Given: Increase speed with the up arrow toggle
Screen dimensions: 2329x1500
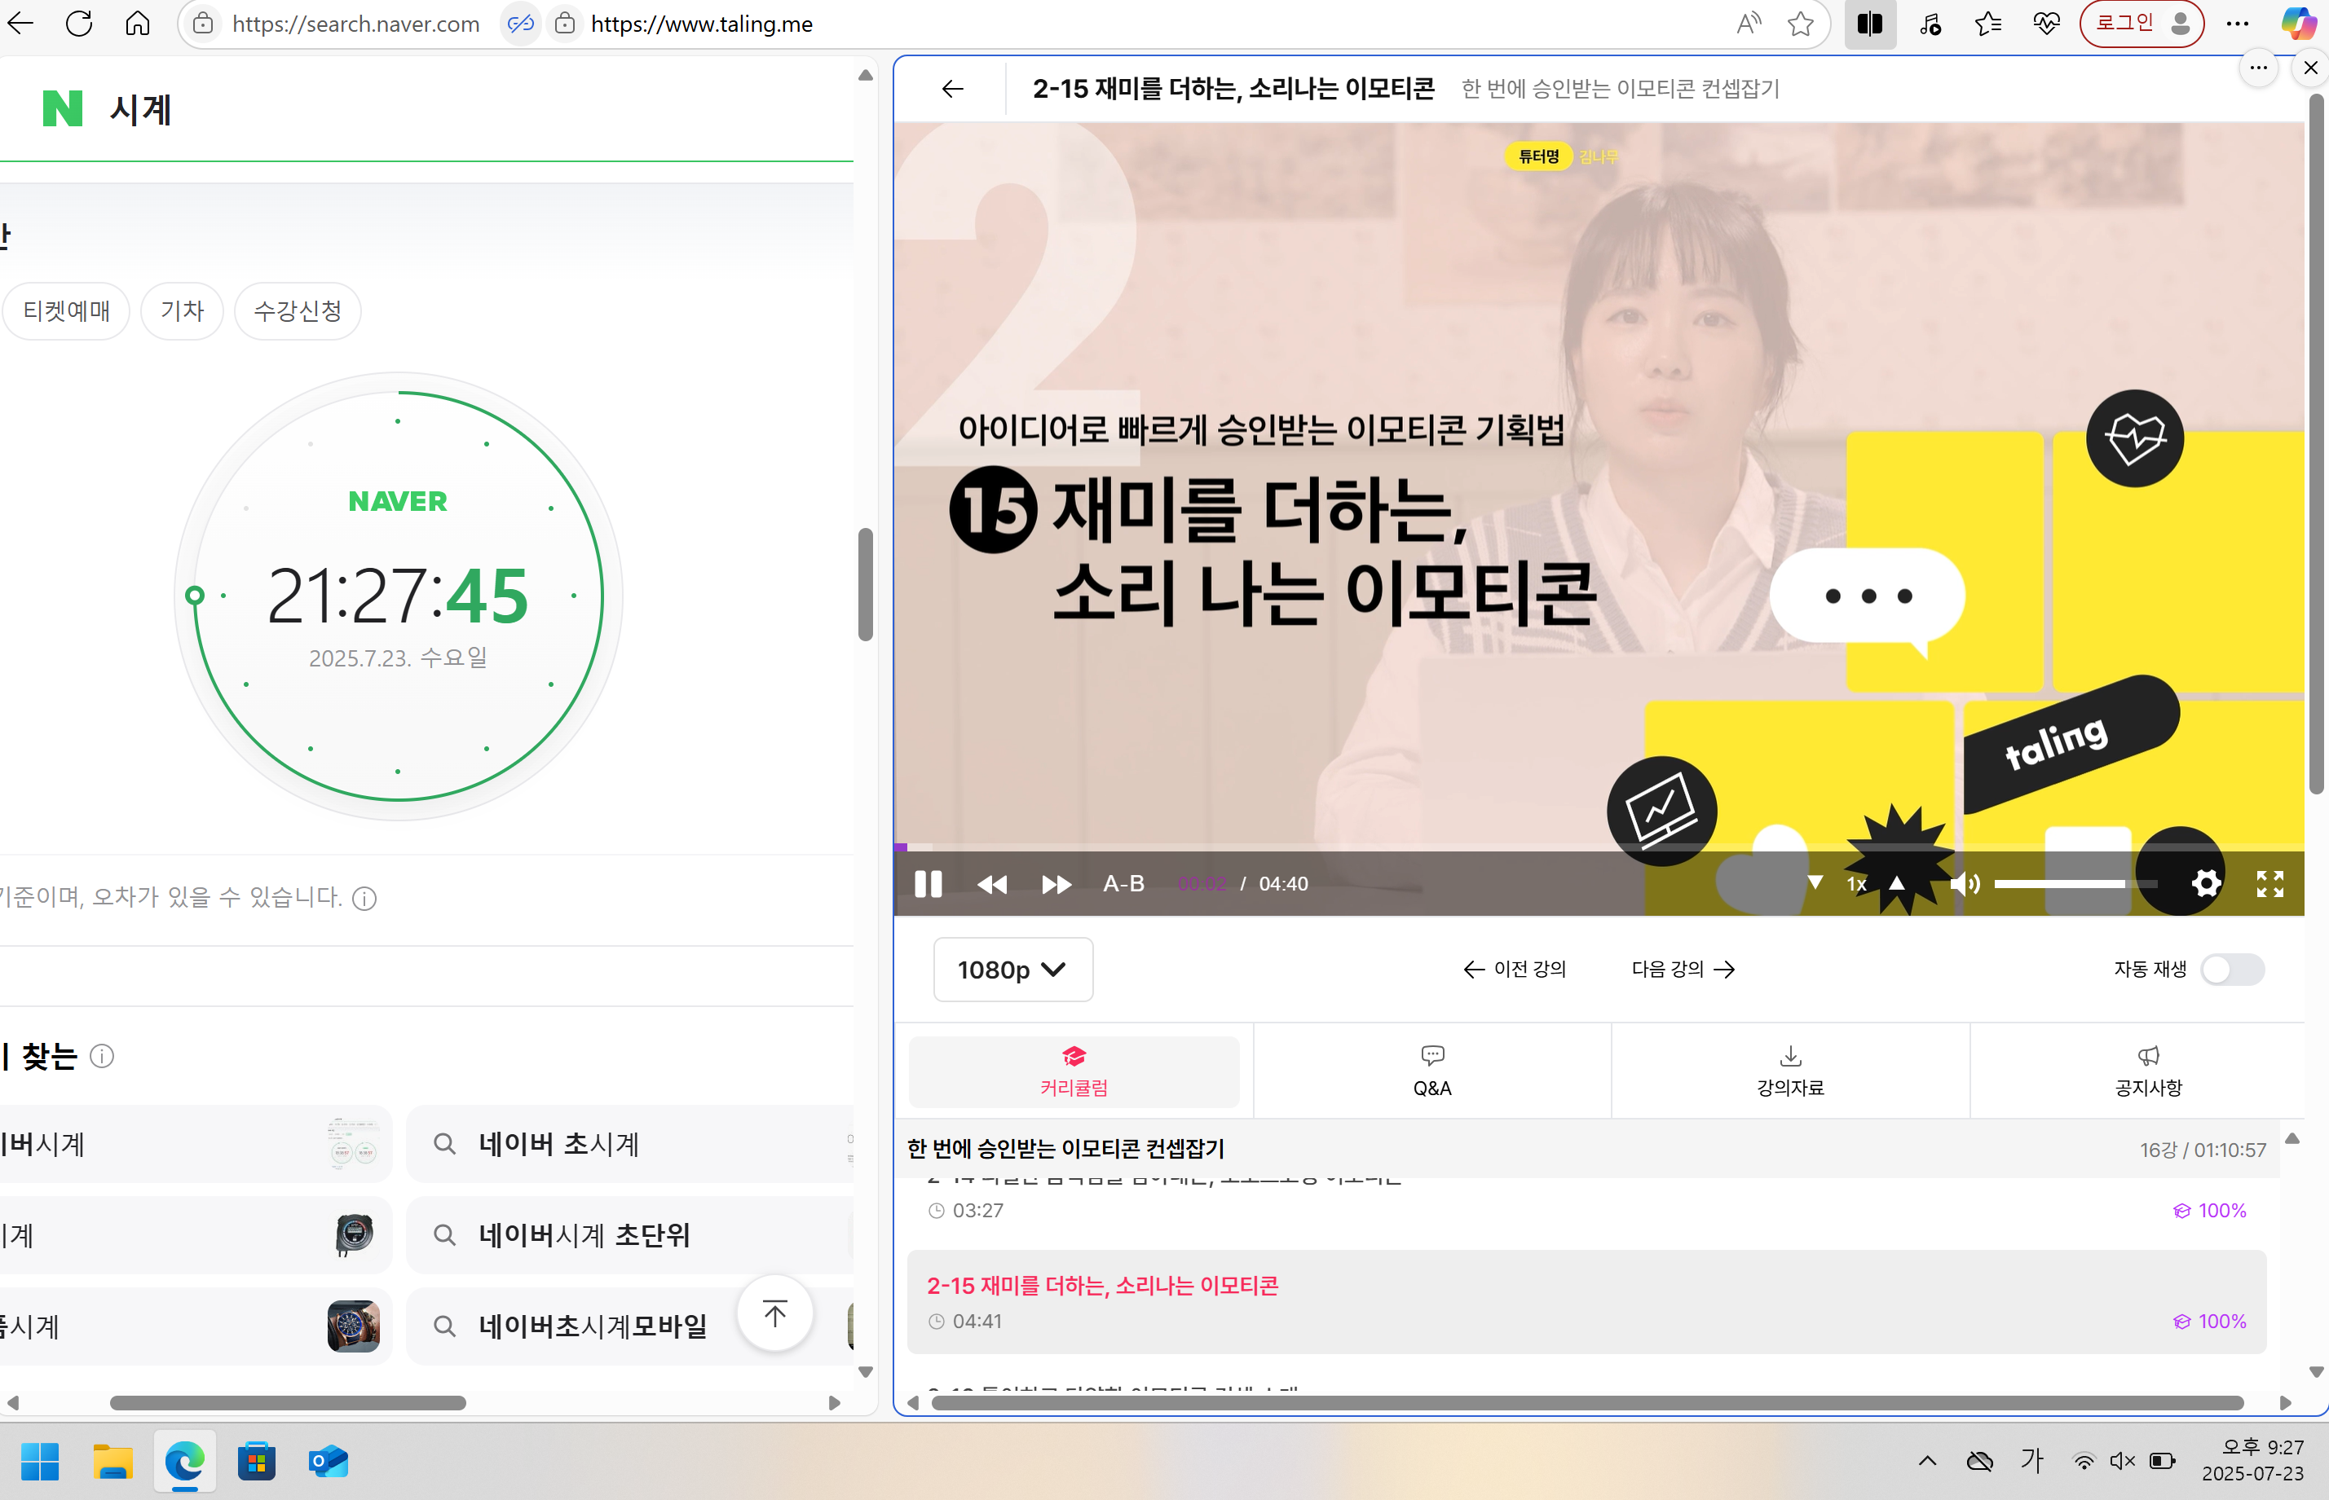Looking at the screenshot, I should pos(1896,883).
